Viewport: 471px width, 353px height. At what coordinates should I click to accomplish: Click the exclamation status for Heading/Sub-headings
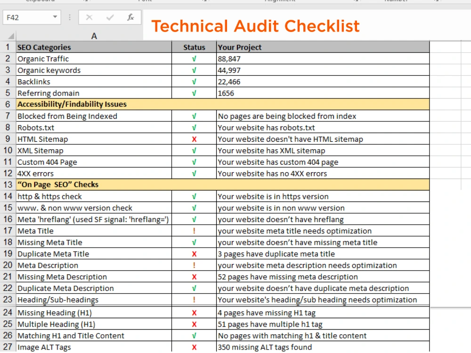point(194,299)
